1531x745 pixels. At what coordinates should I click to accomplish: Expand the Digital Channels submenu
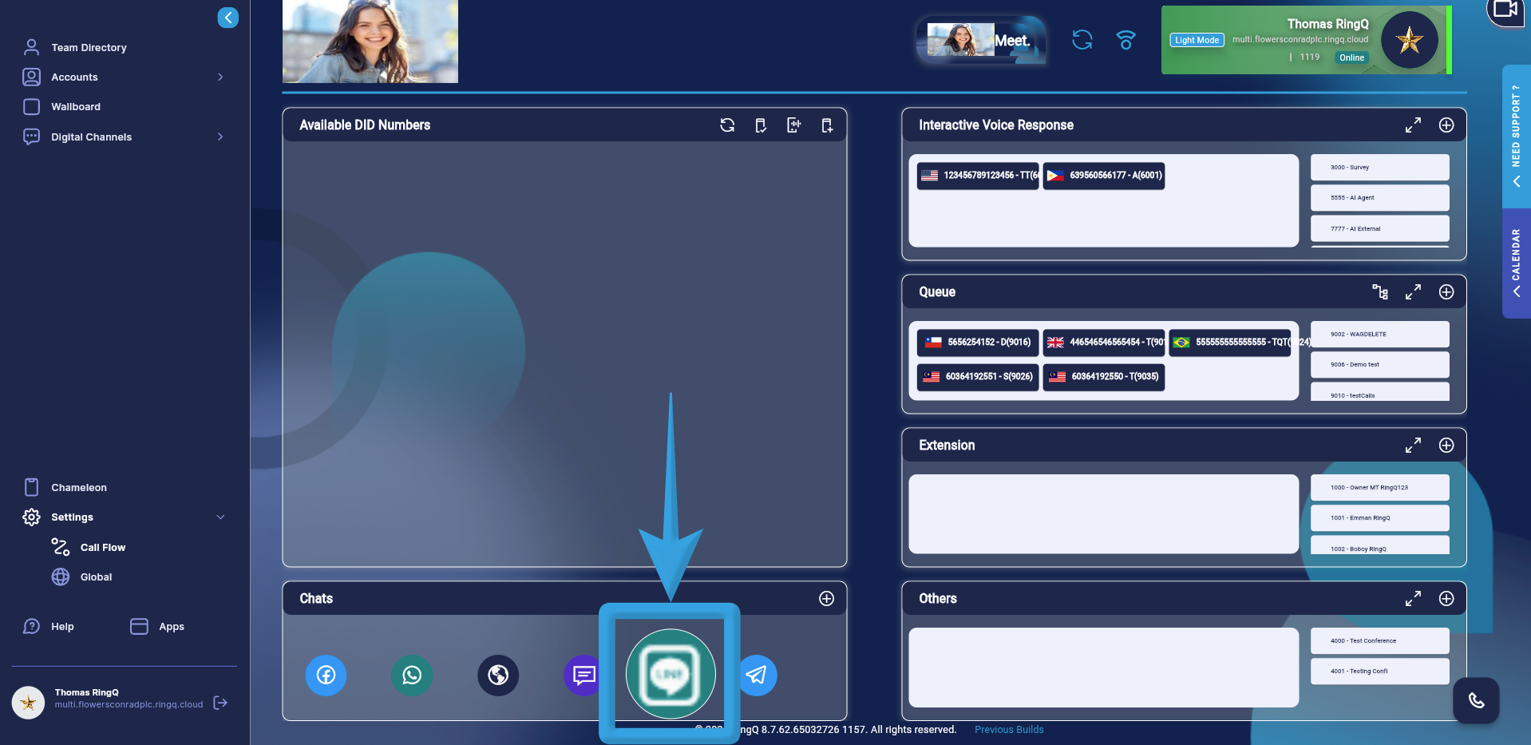click(x=220, y=137)
